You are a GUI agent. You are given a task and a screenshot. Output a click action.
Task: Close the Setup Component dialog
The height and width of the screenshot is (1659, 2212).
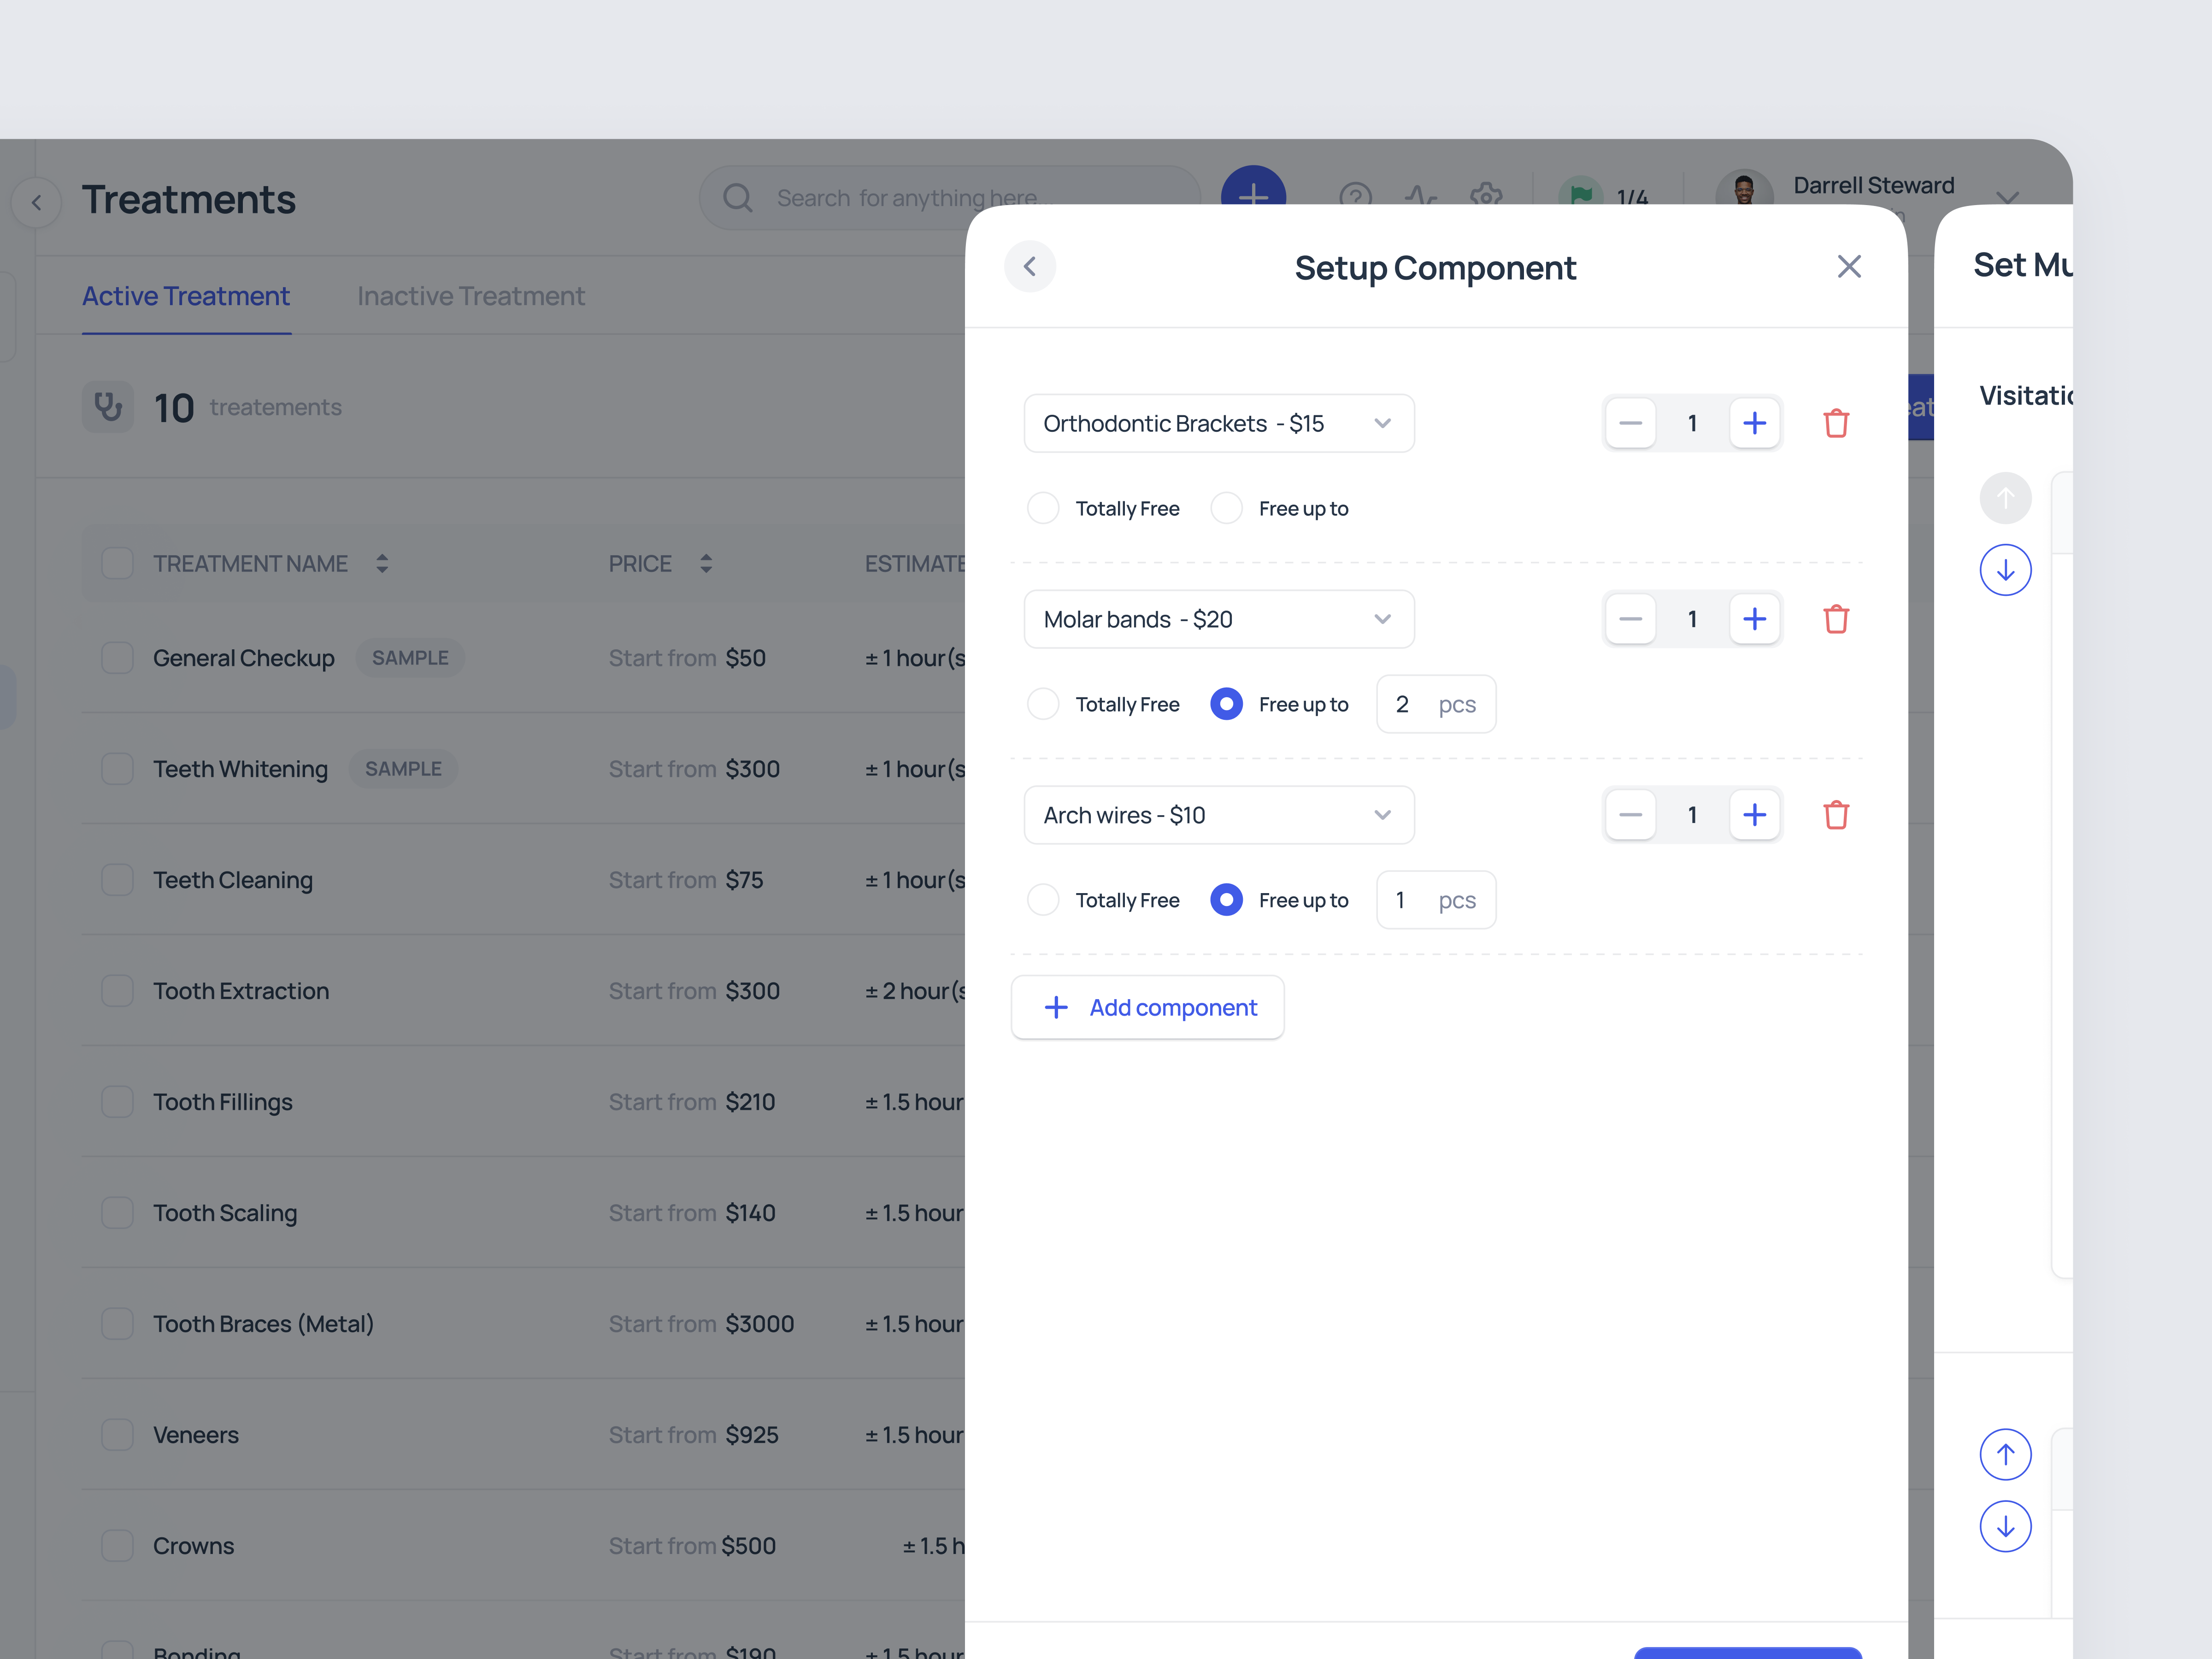(x=1848, y=267)
